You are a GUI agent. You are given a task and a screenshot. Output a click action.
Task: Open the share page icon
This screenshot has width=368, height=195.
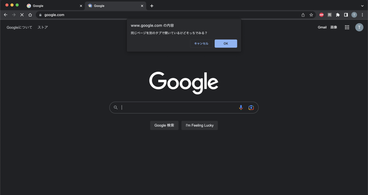point(303,15)
